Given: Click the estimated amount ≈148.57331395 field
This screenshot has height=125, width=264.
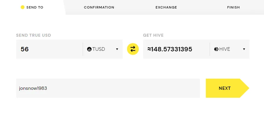Looking at the screenshot, I should (176, 49).
